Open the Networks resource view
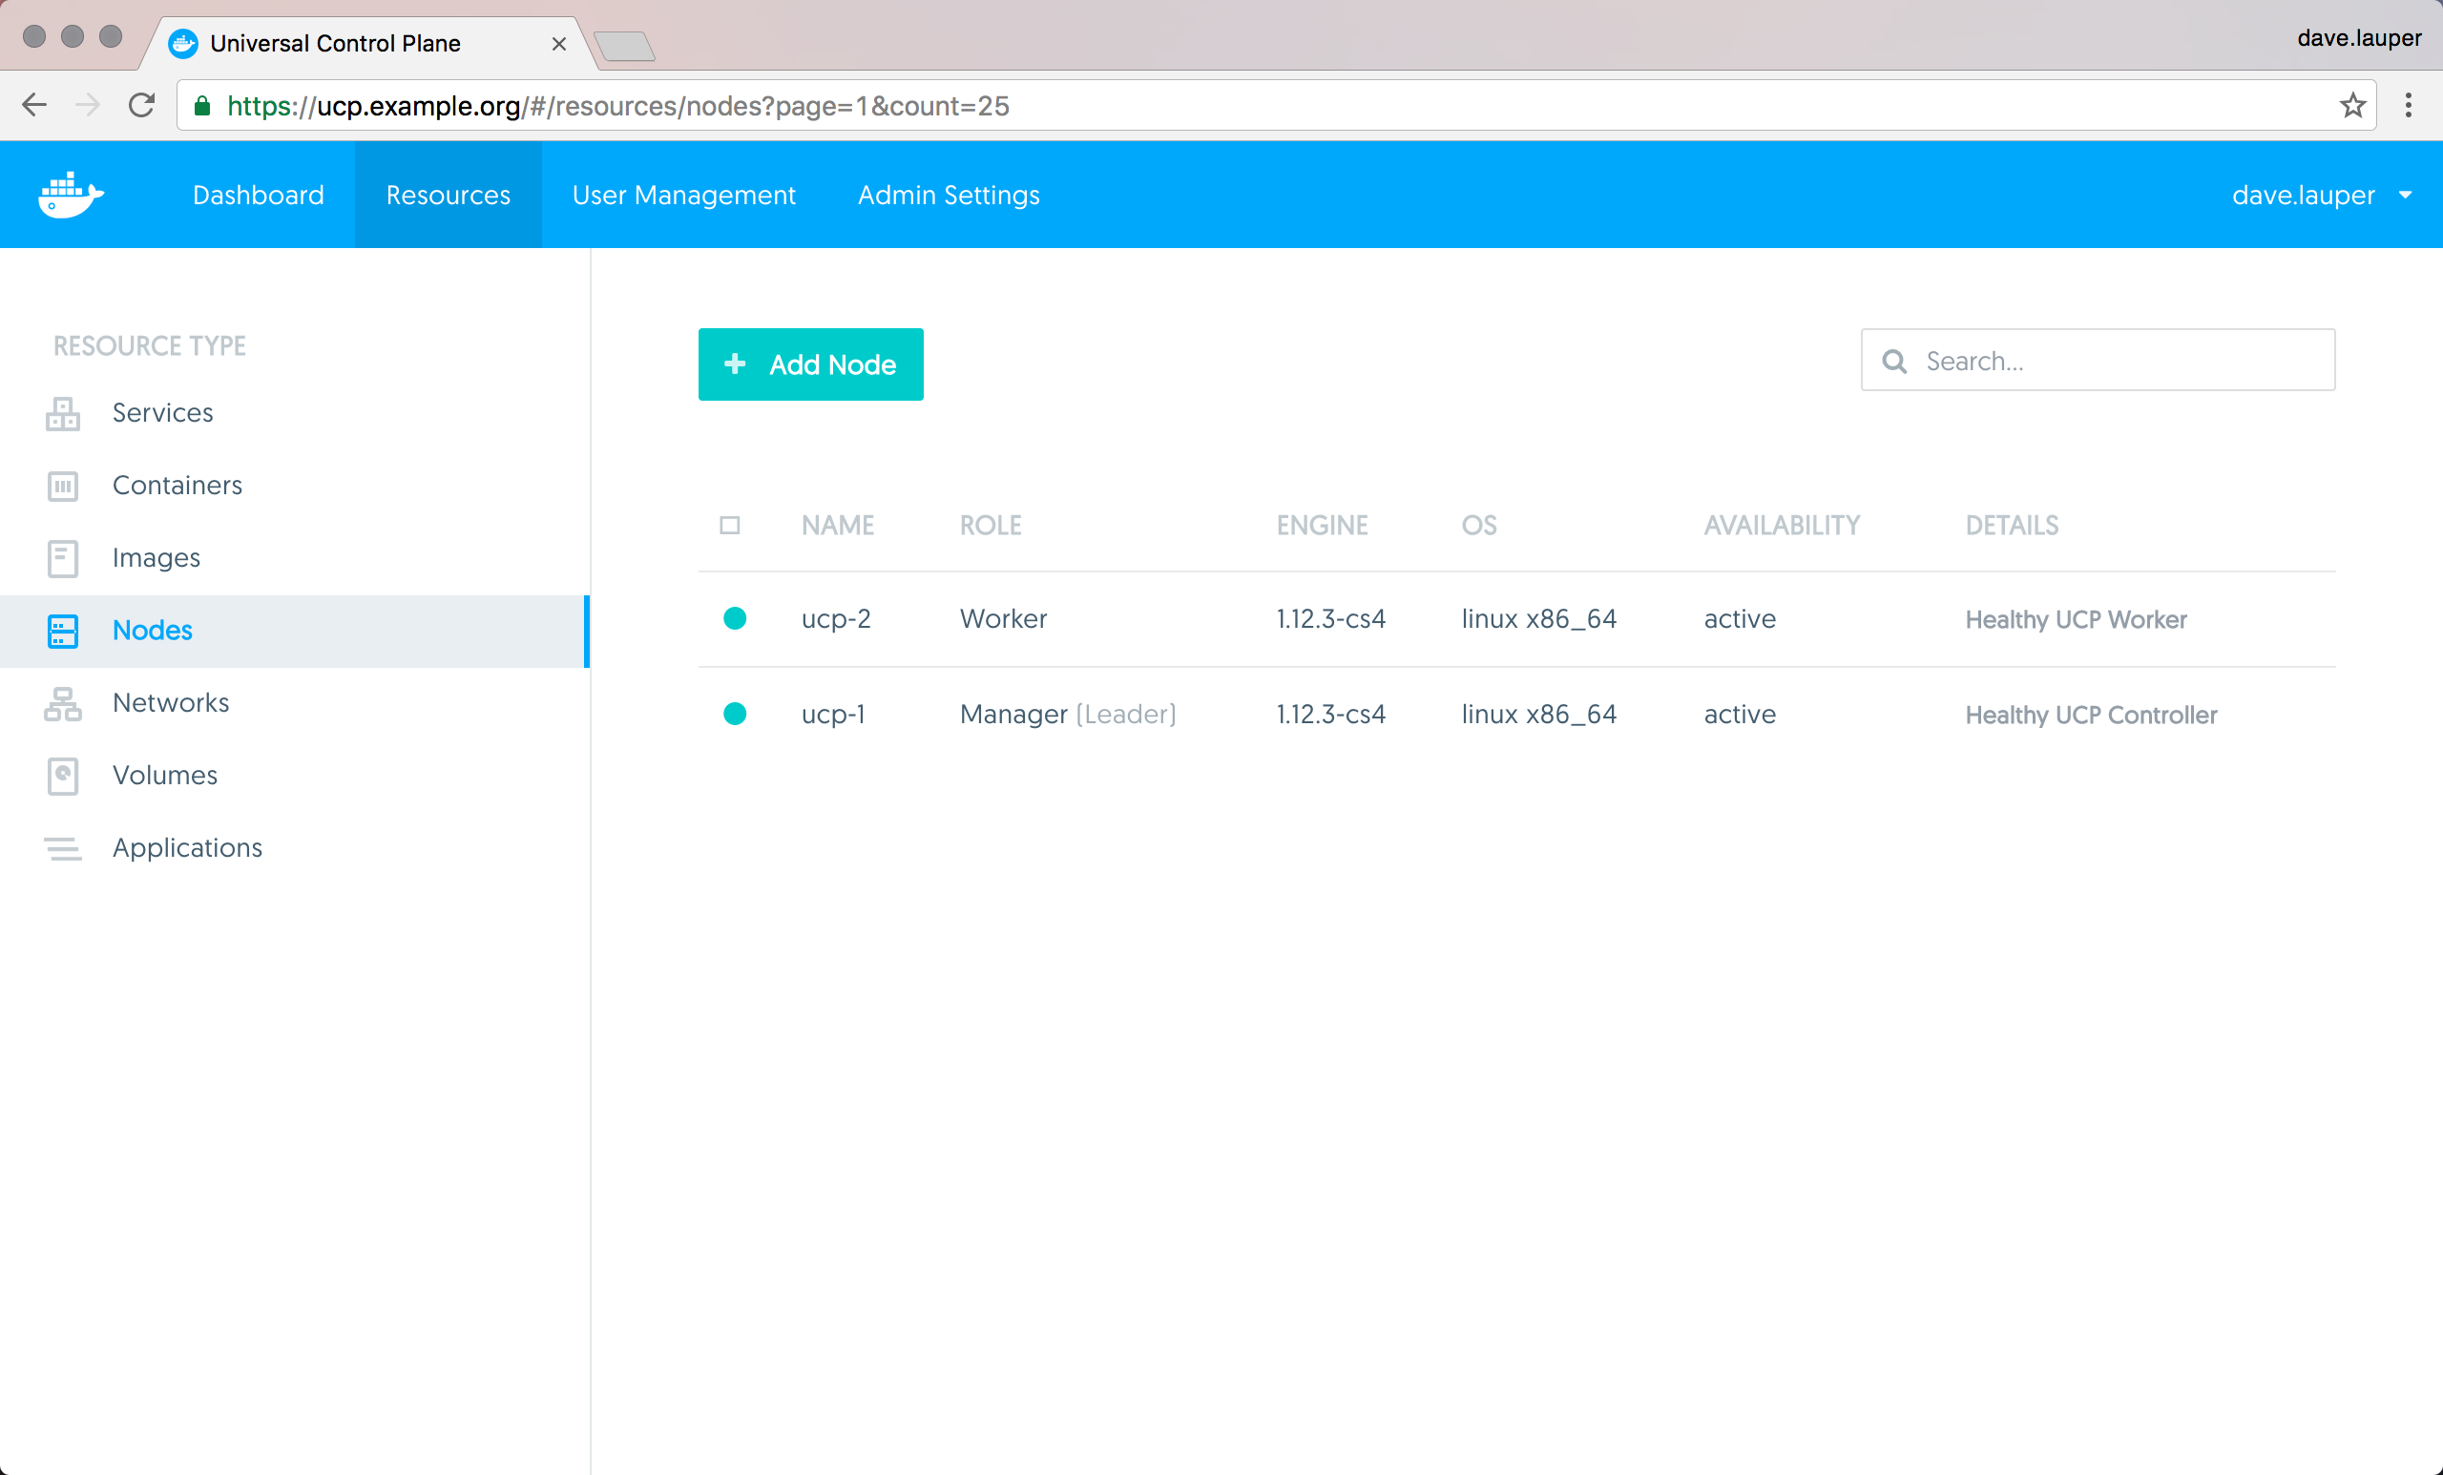Screen dimensions: 2443x1475 pos(171,702)
